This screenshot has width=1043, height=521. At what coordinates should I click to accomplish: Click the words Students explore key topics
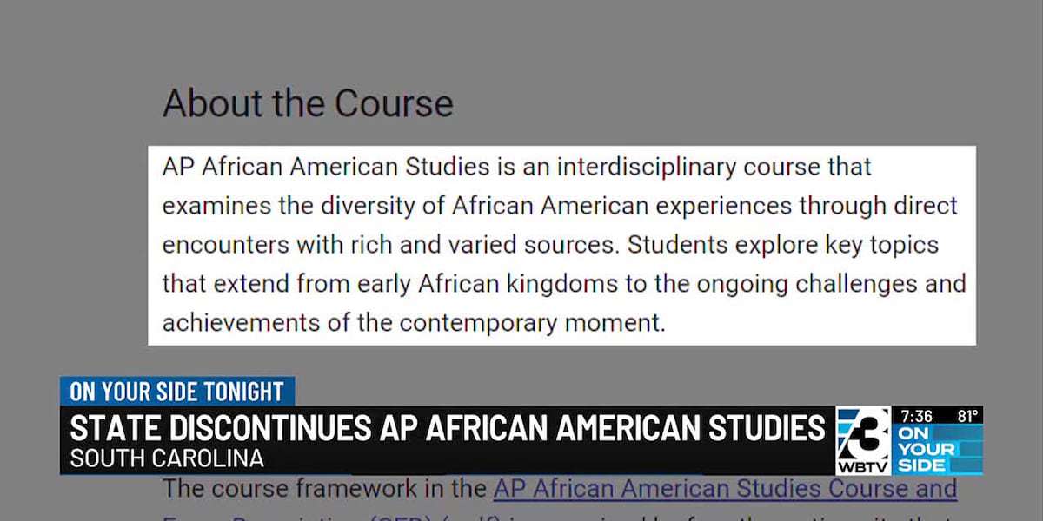click(783, 244)
